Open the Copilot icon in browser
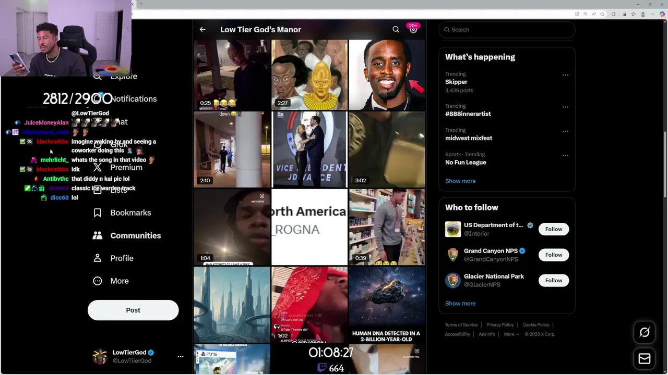Screen dimensions: 668x375 (663, 14)
